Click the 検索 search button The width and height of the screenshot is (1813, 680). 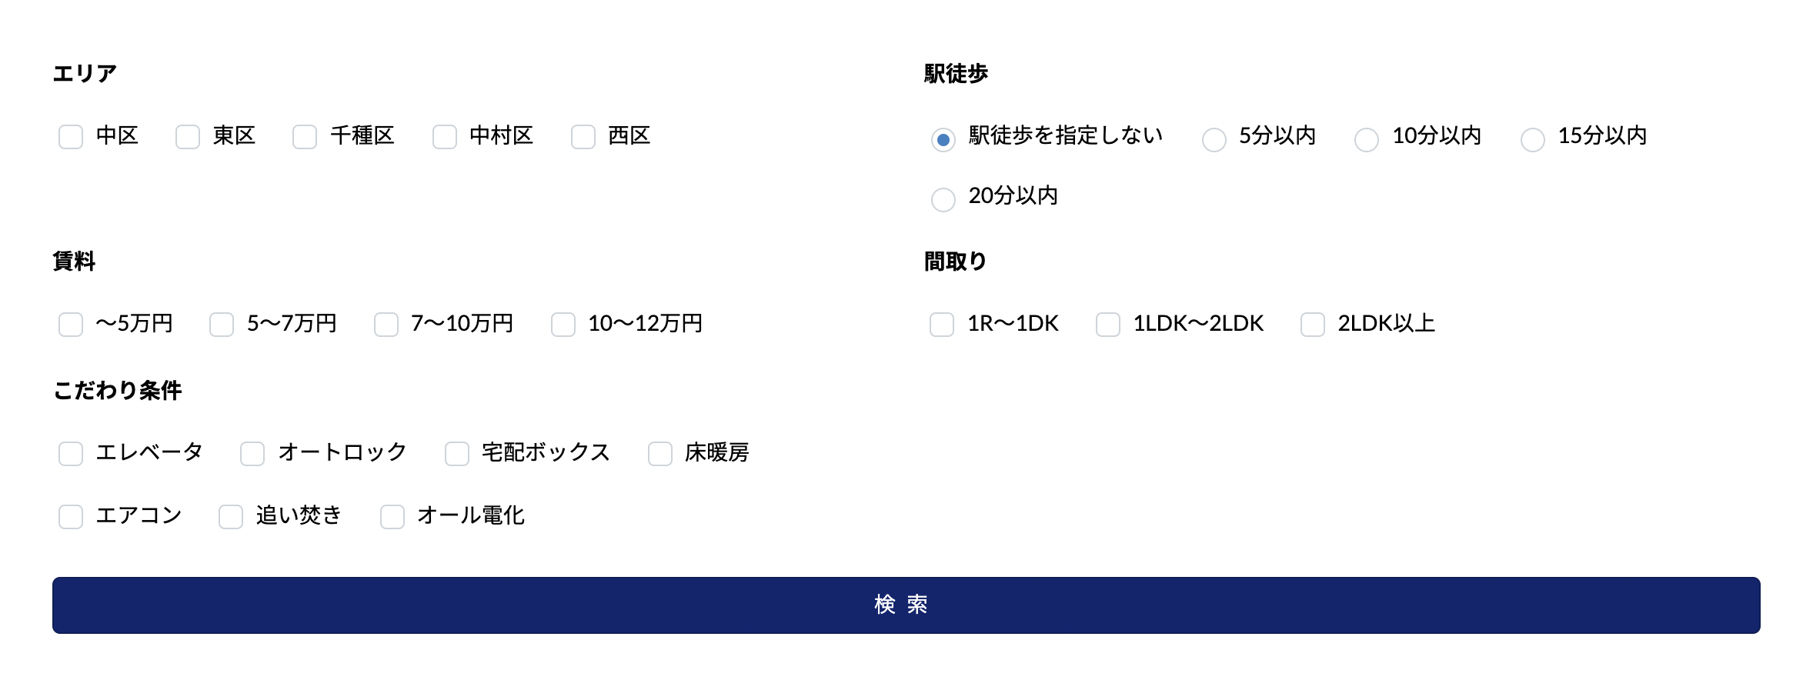point(906,605)
